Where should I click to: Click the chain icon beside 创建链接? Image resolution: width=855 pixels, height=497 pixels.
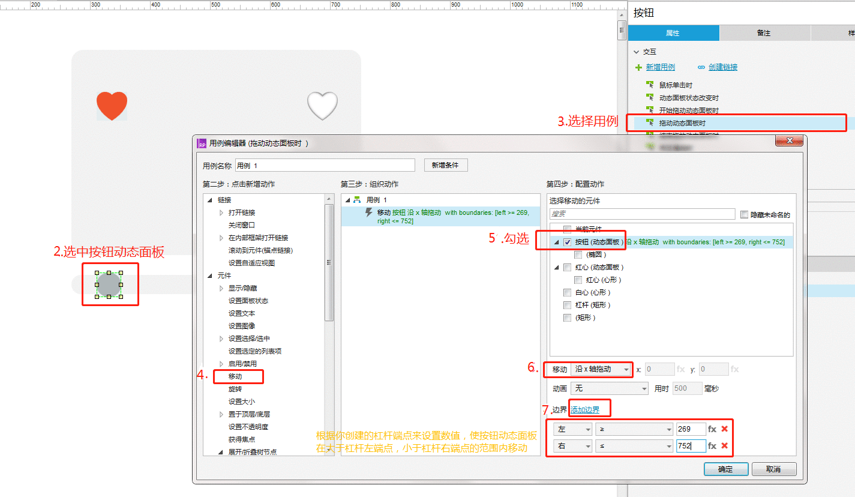pos(701,67)
